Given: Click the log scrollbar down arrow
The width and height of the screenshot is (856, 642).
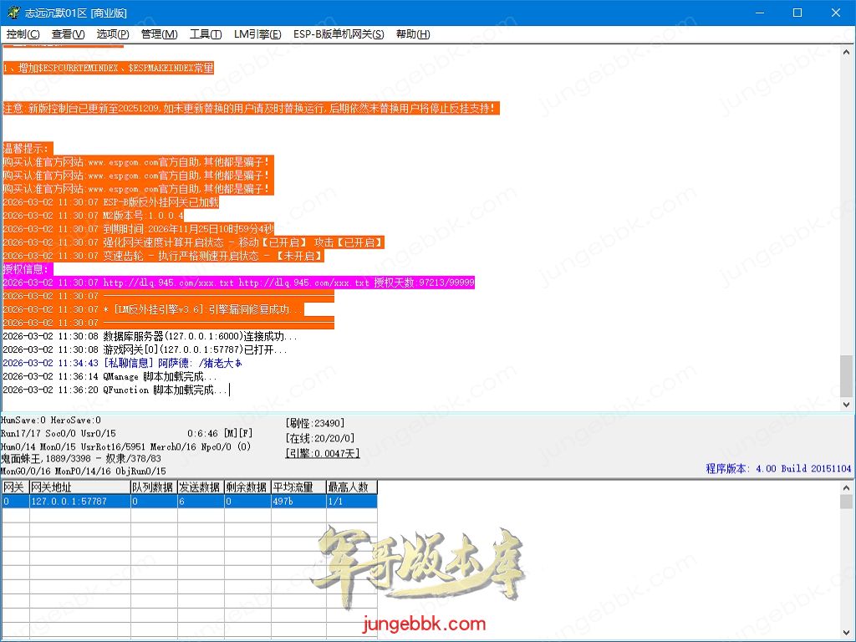Looking at the screenshot, I should click(x=847, y=403).
